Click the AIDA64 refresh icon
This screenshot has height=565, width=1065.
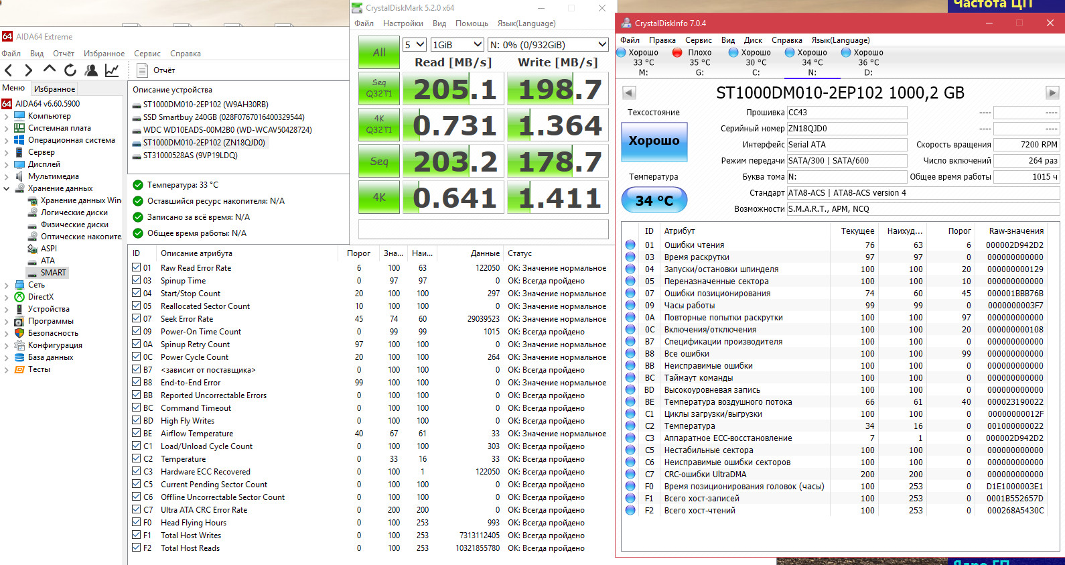[70, 70]
